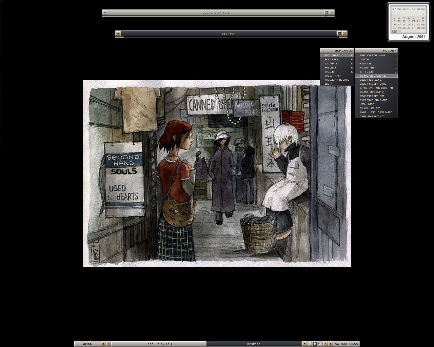Activate Desktop taskbar button
The height and width of the screenshot is (347, 434).
[x=254, y=344]
